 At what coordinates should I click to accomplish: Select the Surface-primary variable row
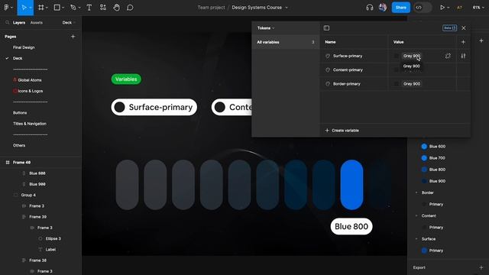click(395, 56)
